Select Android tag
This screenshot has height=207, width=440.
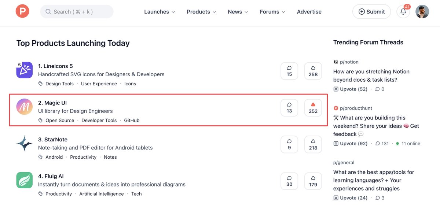click(54, 157)
